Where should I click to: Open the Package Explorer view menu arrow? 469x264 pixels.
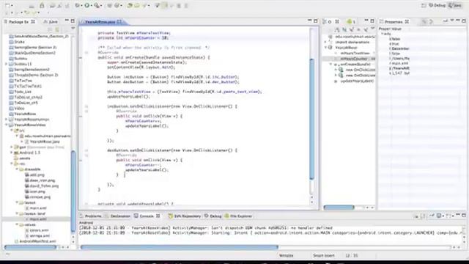(x=73, y=28)
